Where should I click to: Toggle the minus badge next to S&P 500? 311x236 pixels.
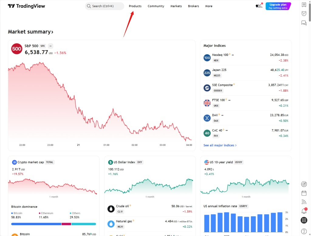50,46
